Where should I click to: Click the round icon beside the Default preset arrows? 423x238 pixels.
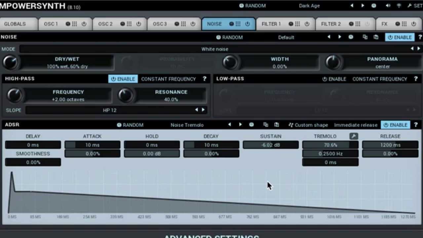coord(351,37)
